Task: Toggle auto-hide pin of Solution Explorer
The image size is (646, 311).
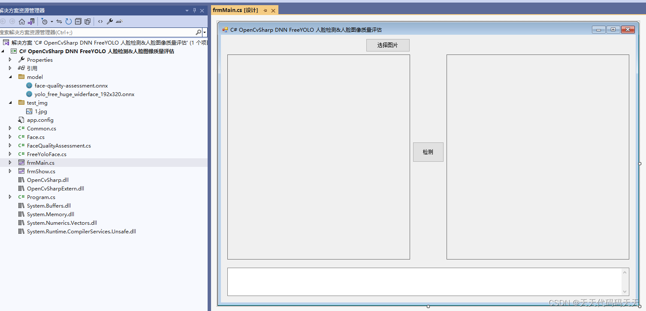Action: 195,10
